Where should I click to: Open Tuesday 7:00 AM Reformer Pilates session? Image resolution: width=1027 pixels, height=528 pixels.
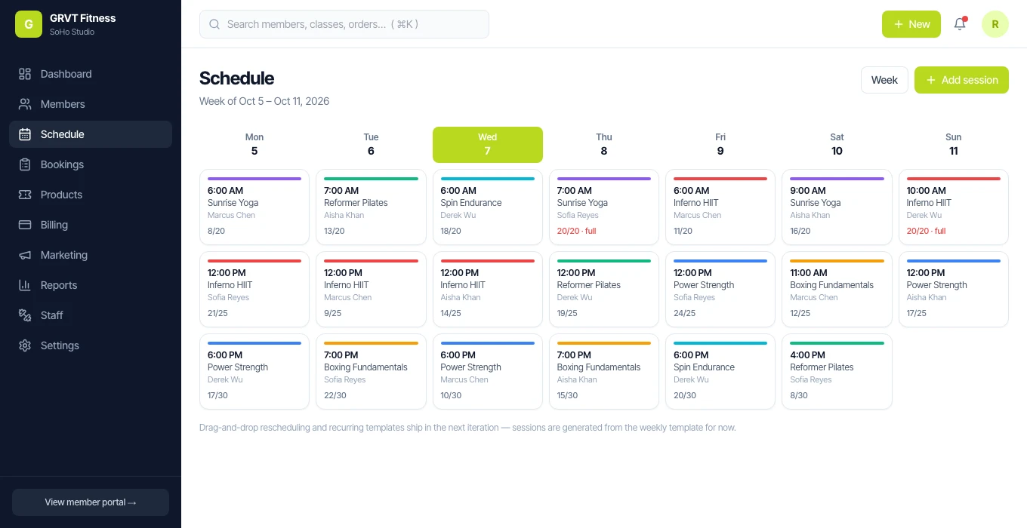tap(371, 207)
